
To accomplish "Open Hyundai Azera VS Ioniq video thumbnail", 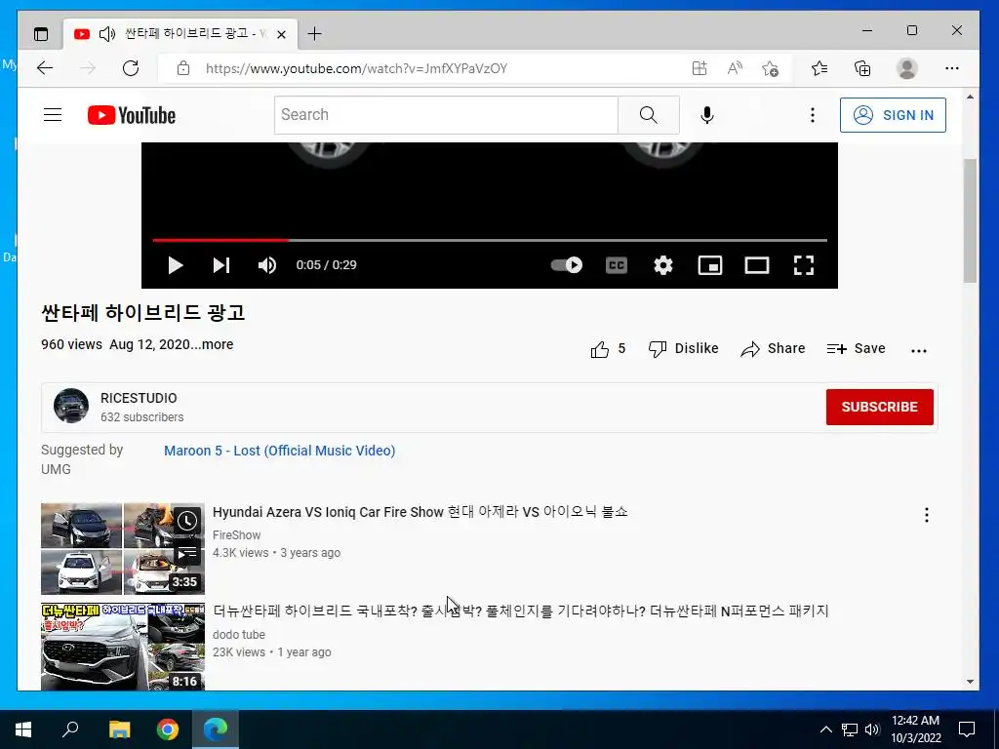I will (x=123, y=548).
